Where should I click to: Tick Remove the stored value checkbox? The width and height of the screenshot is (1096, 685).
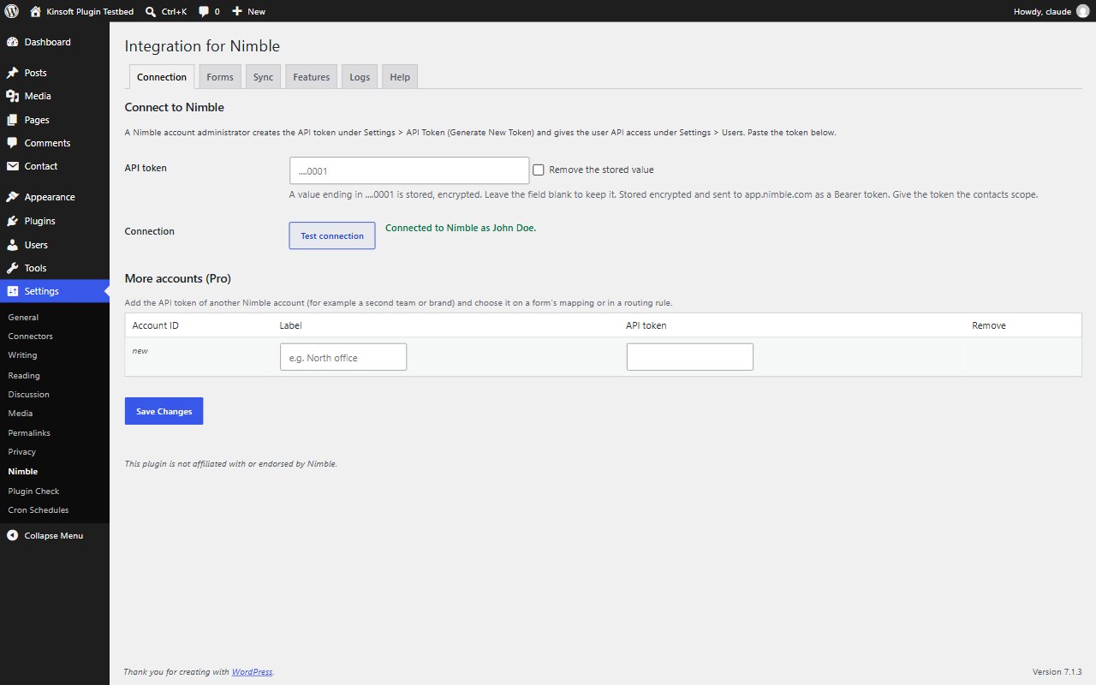click(x=539, y=170)
